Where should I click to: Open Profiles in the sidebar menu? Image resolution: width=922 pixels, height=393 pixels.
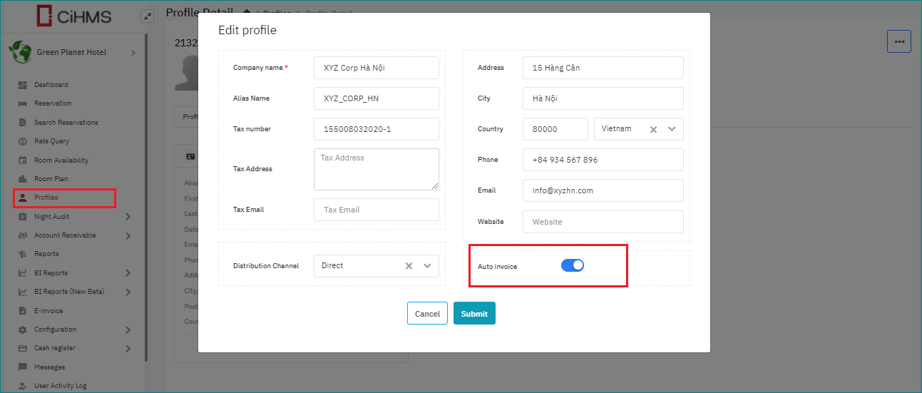pyautogui.click(x=46, y=198)
